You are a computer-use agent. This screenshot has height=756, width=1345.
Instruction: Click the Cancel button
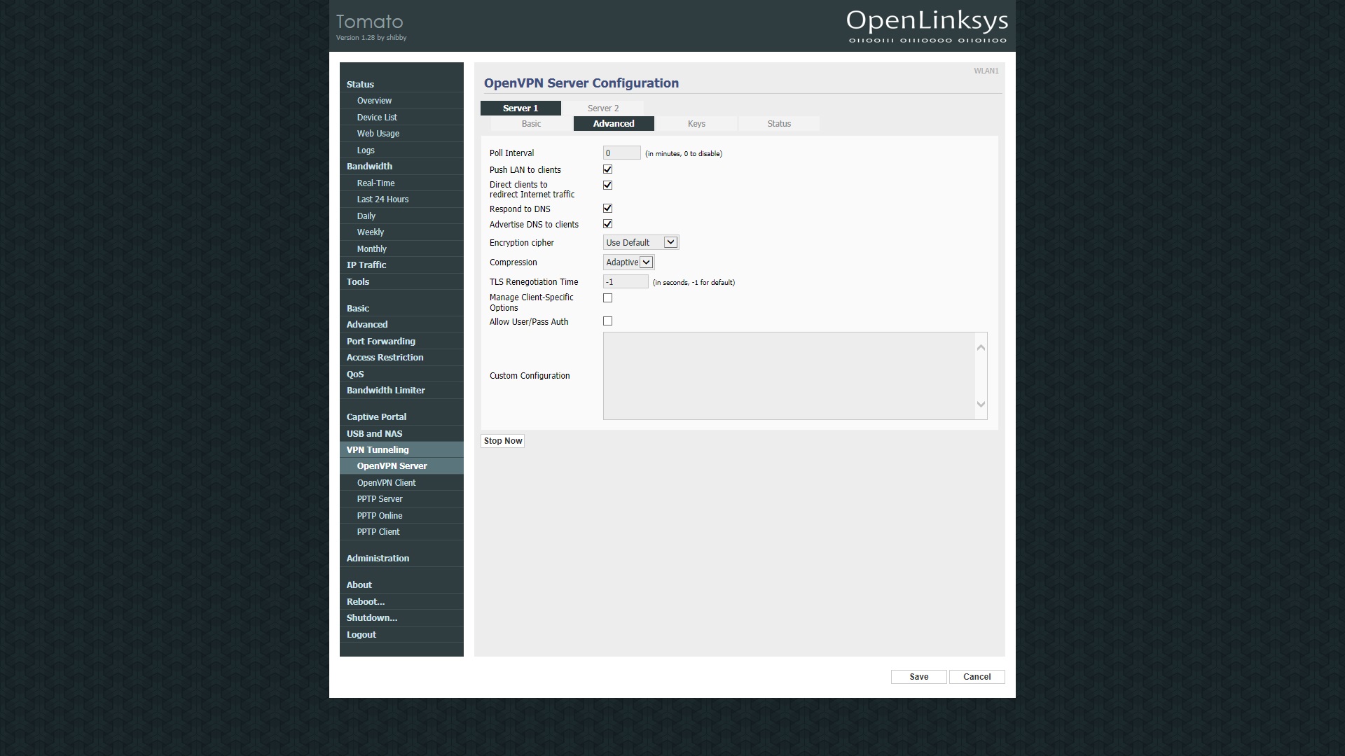pos(977,677)
